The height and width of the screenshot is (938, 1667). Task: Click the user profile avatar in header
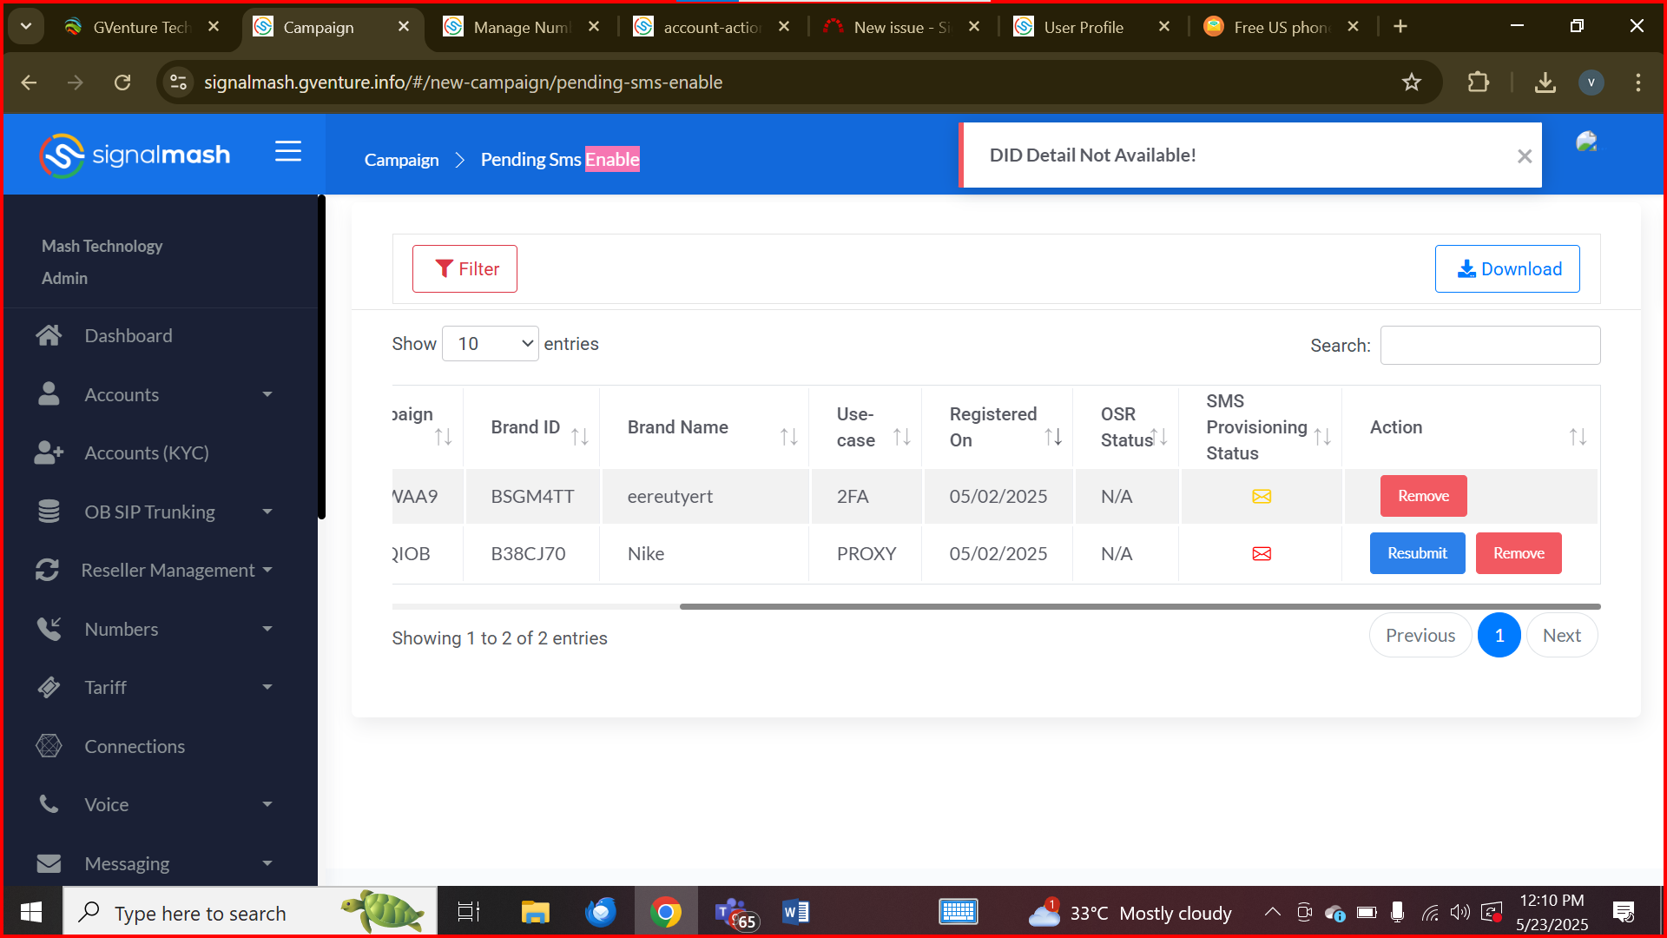tap(1586, 142)
